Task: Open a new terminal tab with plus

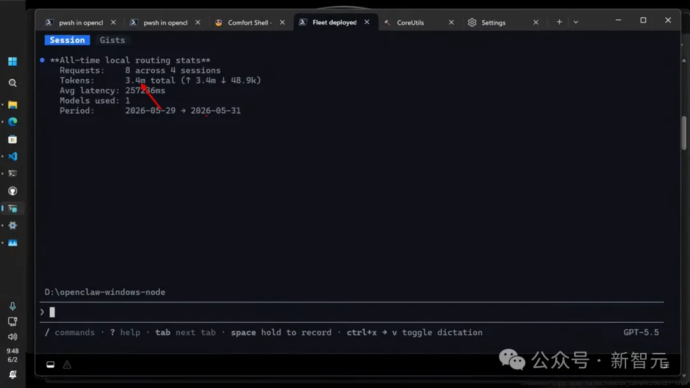Action: [559, 22]
